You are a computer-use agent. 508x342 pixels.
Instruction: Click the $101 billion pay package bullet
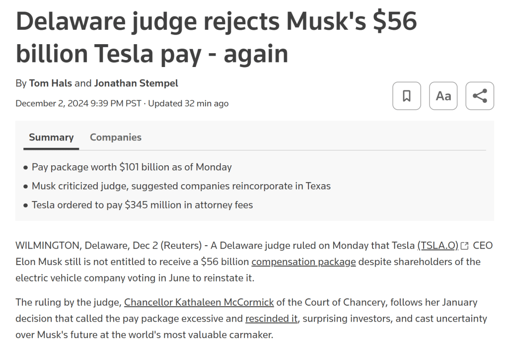(132, 167)
